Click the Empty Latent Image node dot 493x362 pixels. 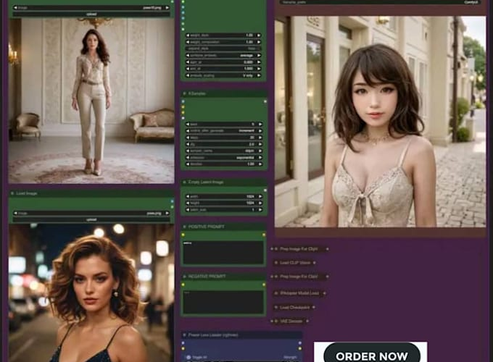pos(184,182)
